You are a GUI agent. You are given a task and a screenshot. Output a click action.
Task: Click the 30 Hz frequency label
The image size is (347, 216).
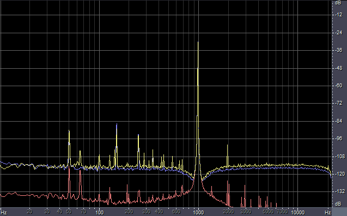click(x=47, y=212)
